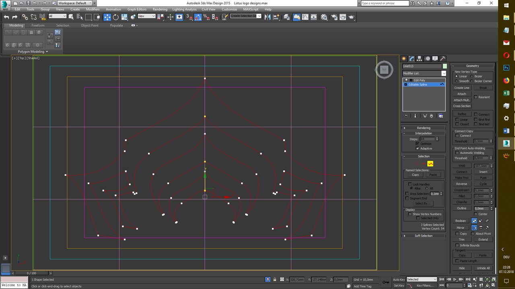Click the Auto Key button
The height and width of the screenshot is (289, 515).
(399, 279)
